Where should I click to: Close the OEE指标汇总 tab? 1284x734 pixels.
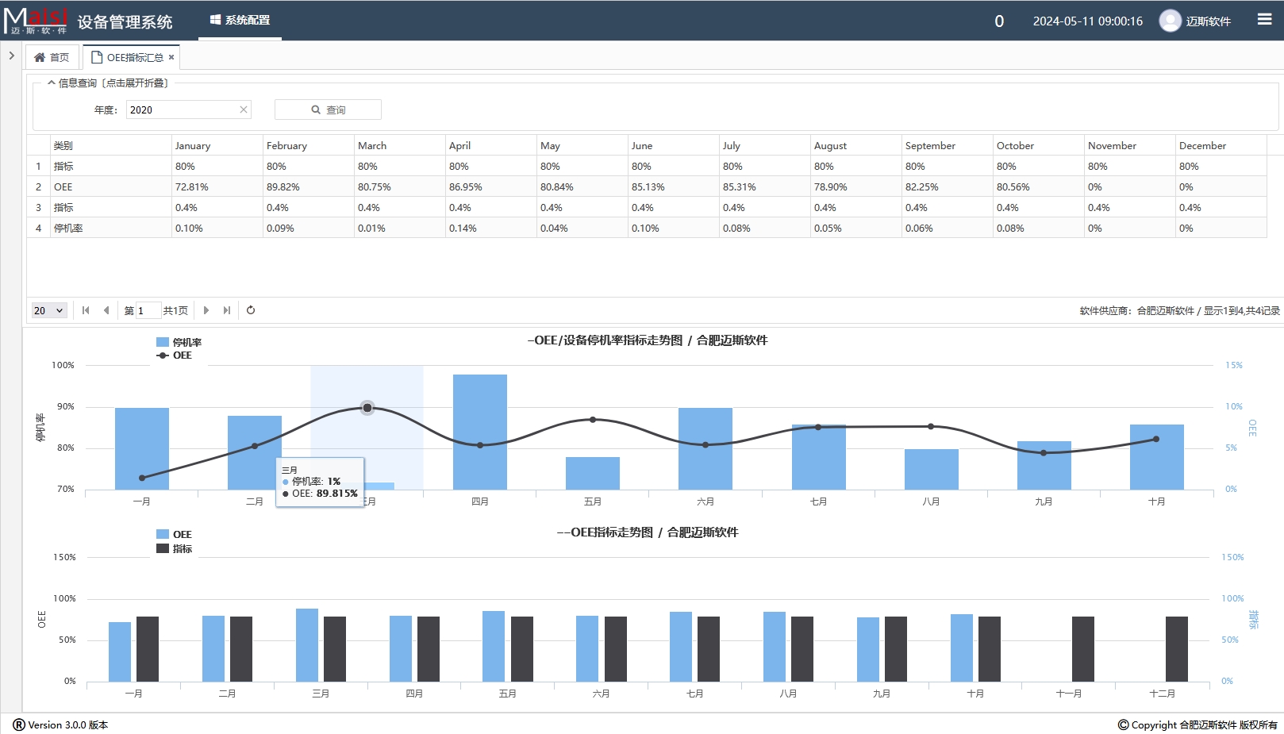click(171, 57)
